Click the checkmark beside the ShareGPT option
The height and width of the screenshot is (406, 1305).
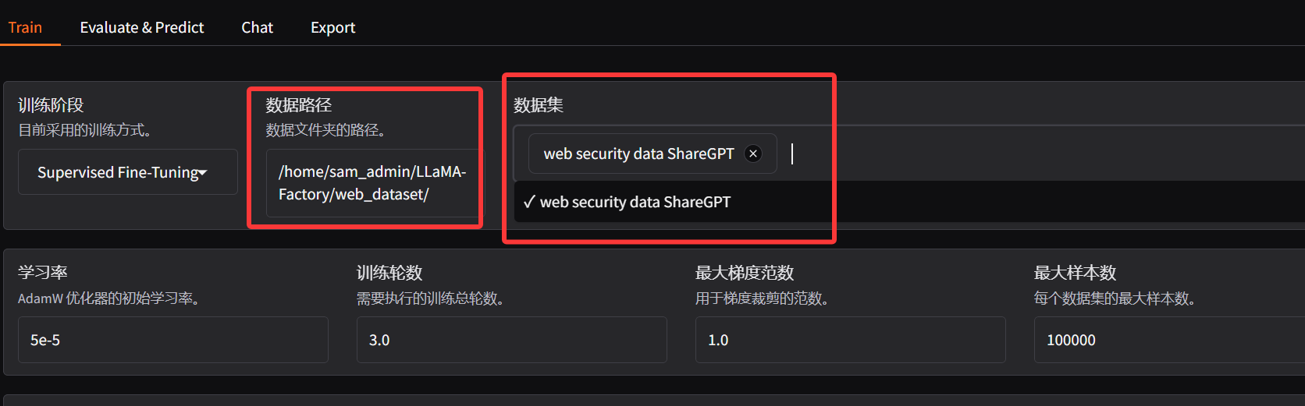(x=529, y=202)
